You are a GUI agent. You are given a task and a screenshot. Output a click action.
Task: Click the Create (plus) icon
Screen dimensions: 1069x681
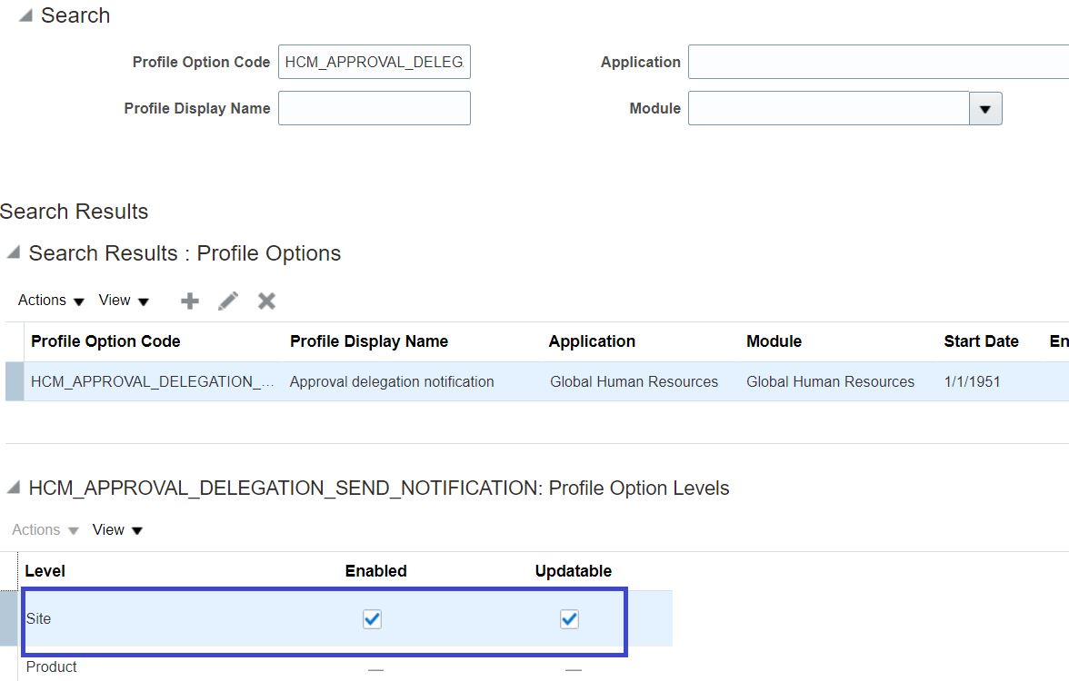click(x=189, y=301)
